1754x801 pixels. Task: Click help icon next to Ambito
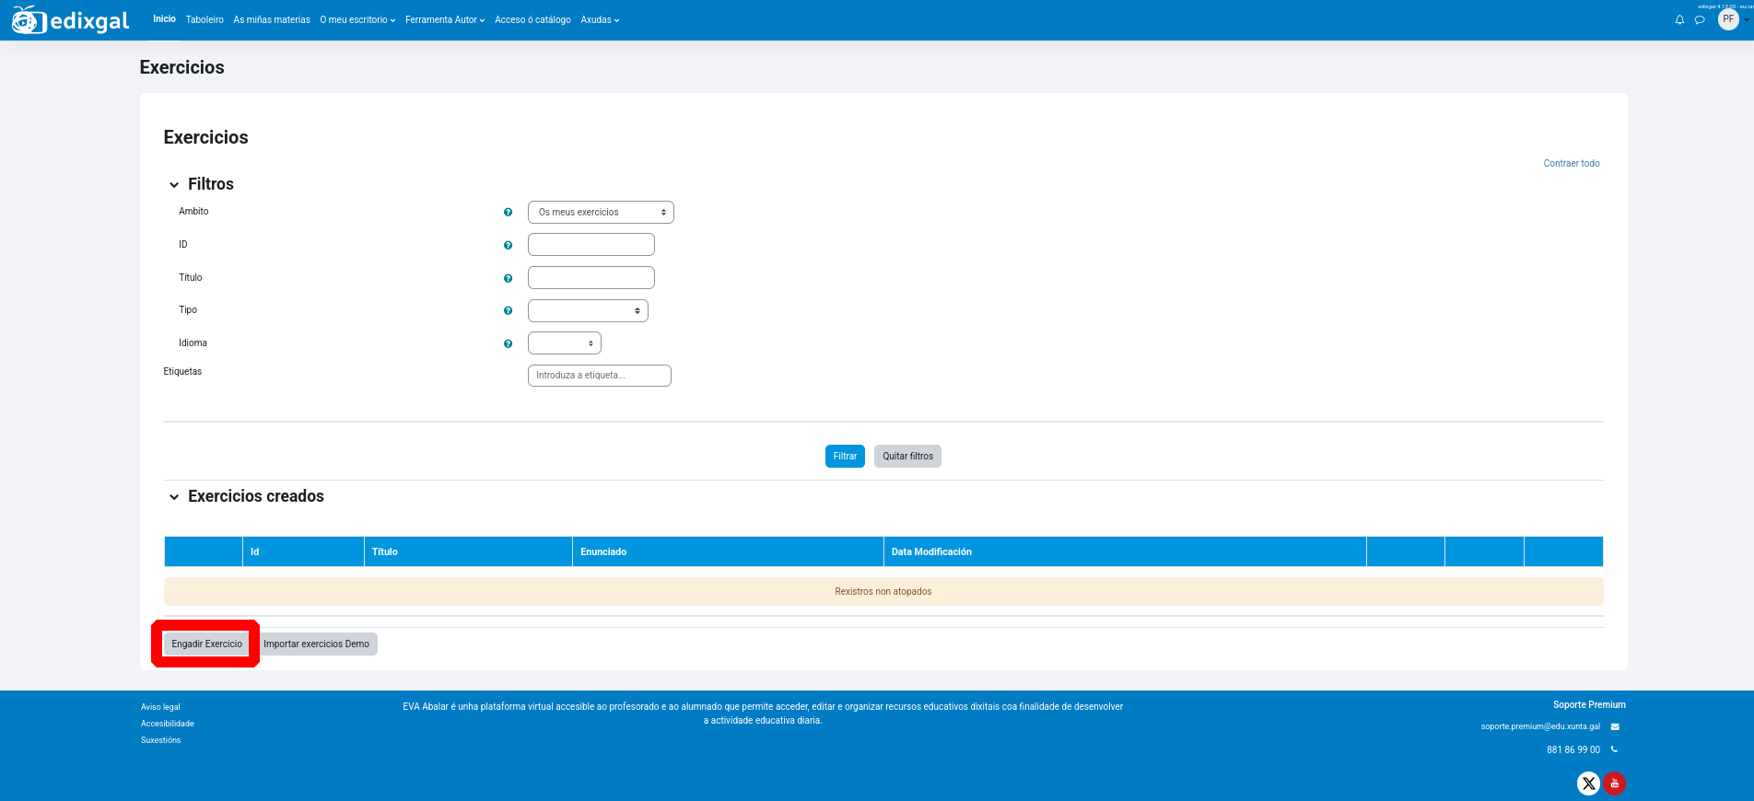click(x=508, y=213)
